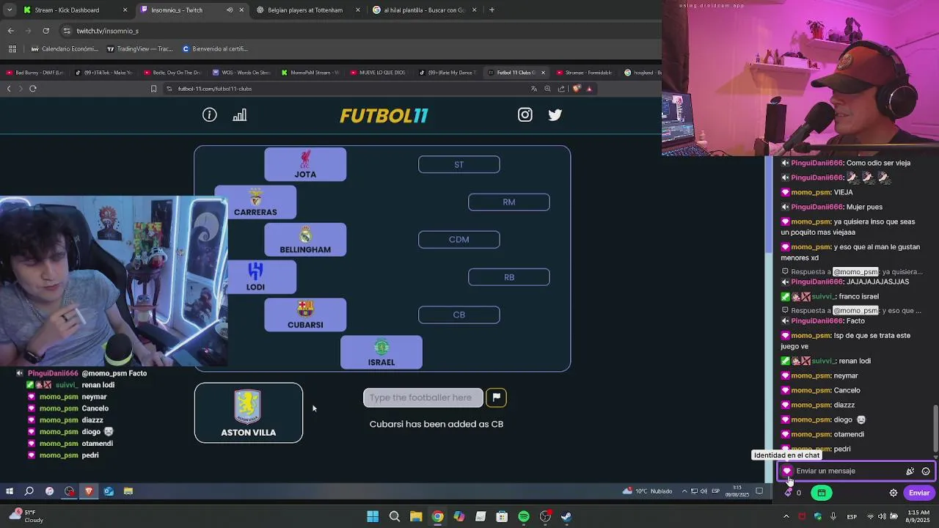Image resolution: width=939 pixels, height=528 pixels.
Task: Click the zoom magnifier in streamed browser bar
Action: [x=547, y=89]
